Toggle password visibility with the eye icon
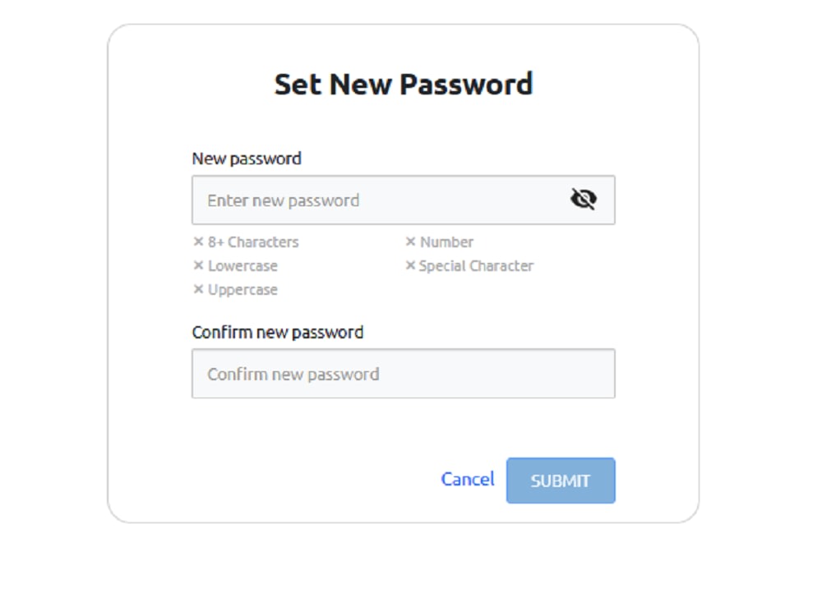Screen dimensions: 822x616 (x=584, y=198)
